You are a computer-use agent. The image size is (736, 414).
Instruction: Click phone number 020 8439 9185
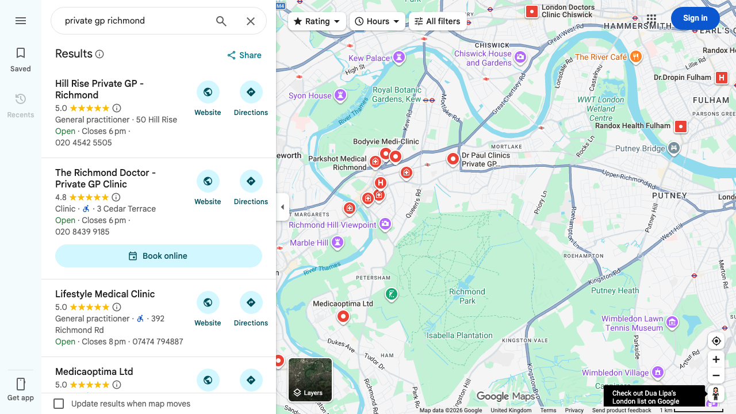click(x=82, y=232)
